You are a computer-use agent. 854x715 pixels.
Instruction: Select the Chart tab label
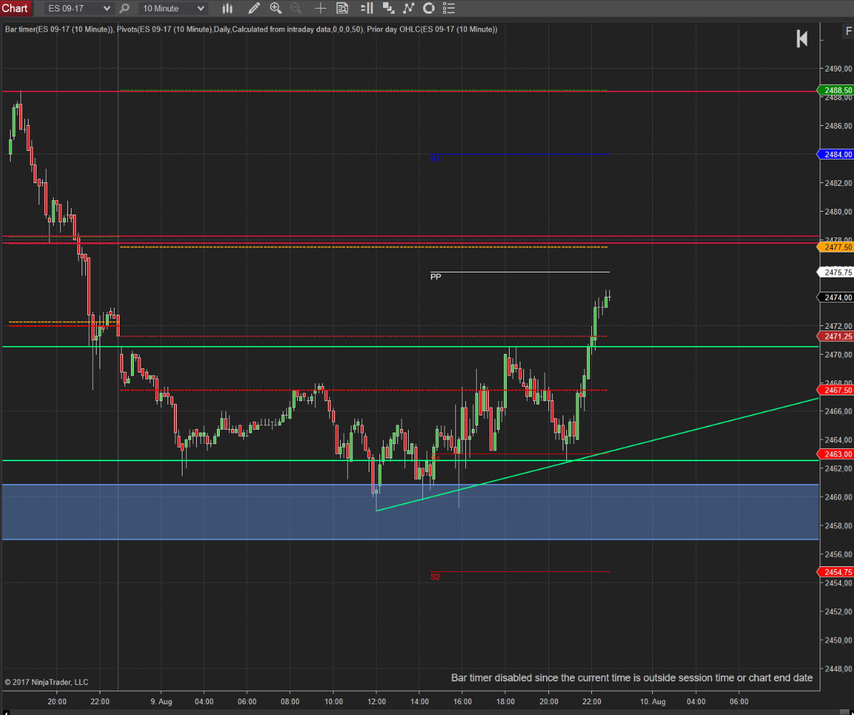(15, 9)
